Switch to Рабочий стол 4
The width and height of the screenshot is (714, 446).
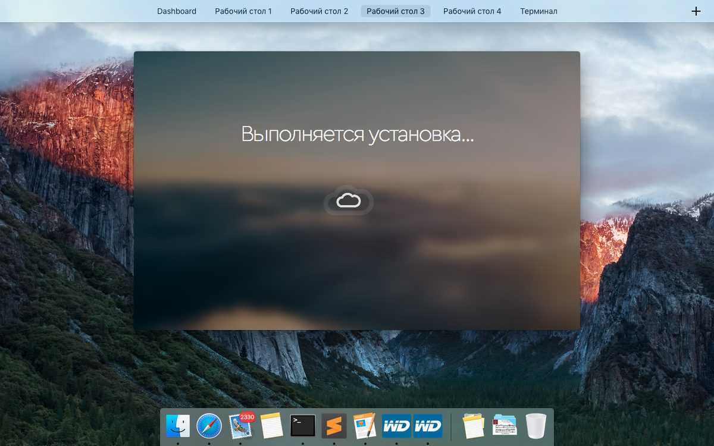tap(472, 11)
